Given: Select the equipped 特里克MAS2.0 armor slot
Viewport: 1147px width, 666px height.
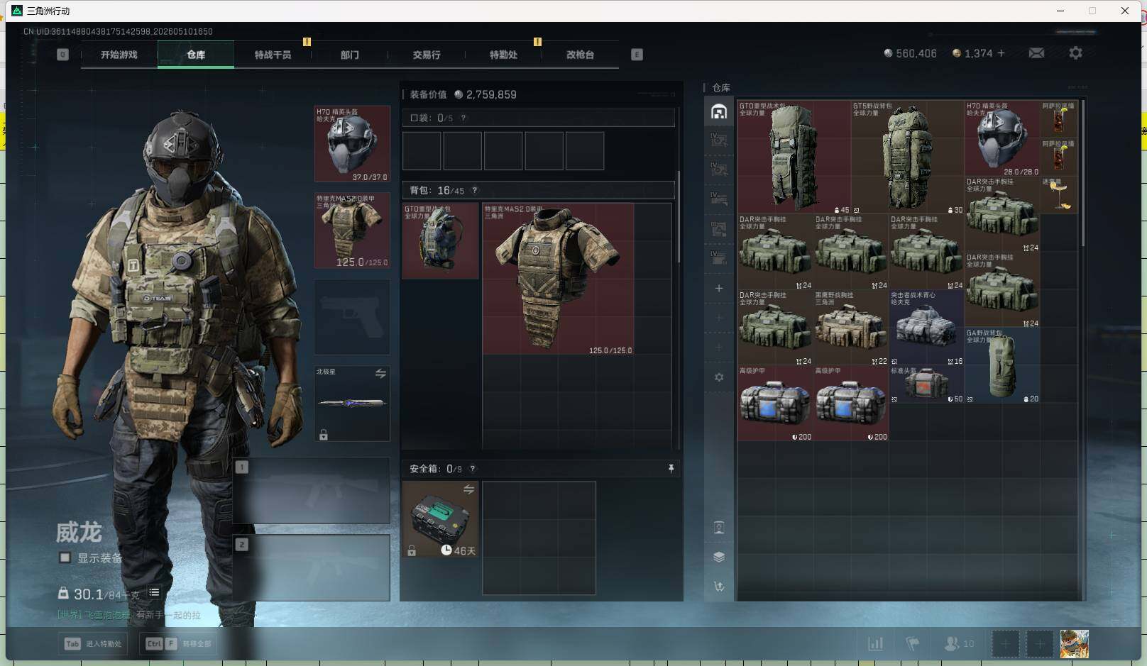Looking at the screenshot, I should [352, 231].
